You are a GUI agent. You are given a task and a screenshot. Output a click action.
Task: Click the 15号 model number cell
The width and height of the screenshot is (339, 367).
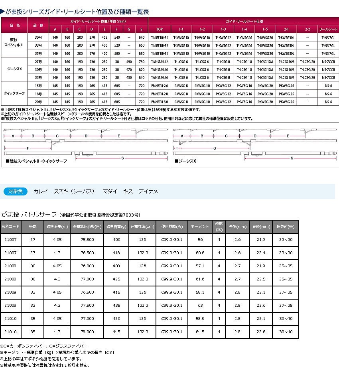coord(38,86)
